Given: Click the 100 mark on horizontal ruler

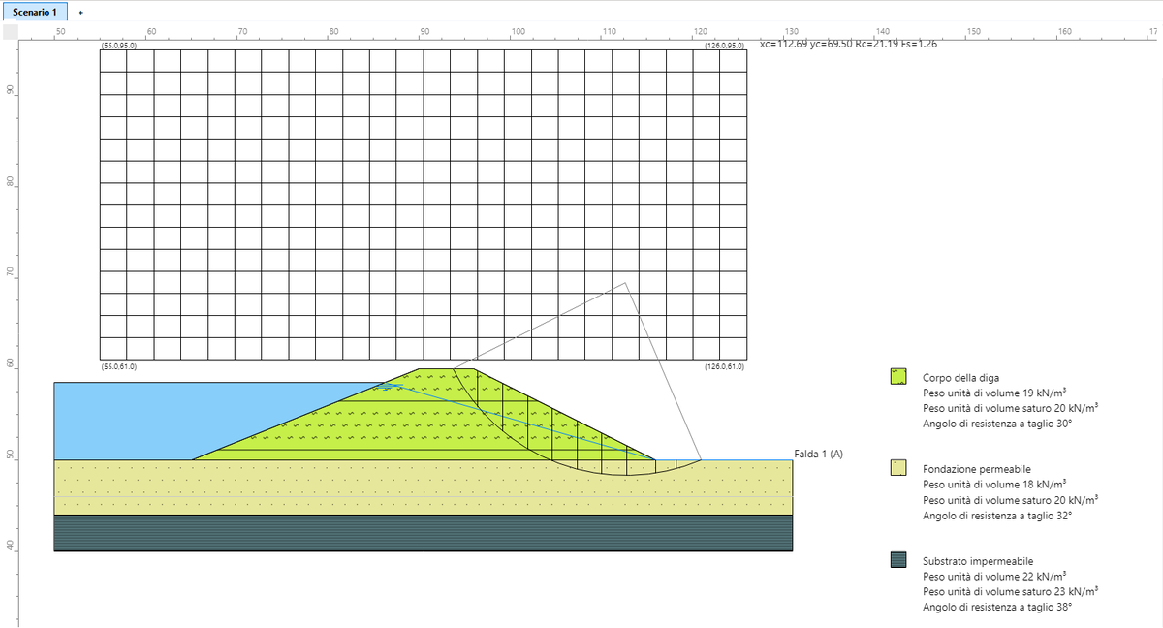Looking at the screenshot, I should coord(517,32).
